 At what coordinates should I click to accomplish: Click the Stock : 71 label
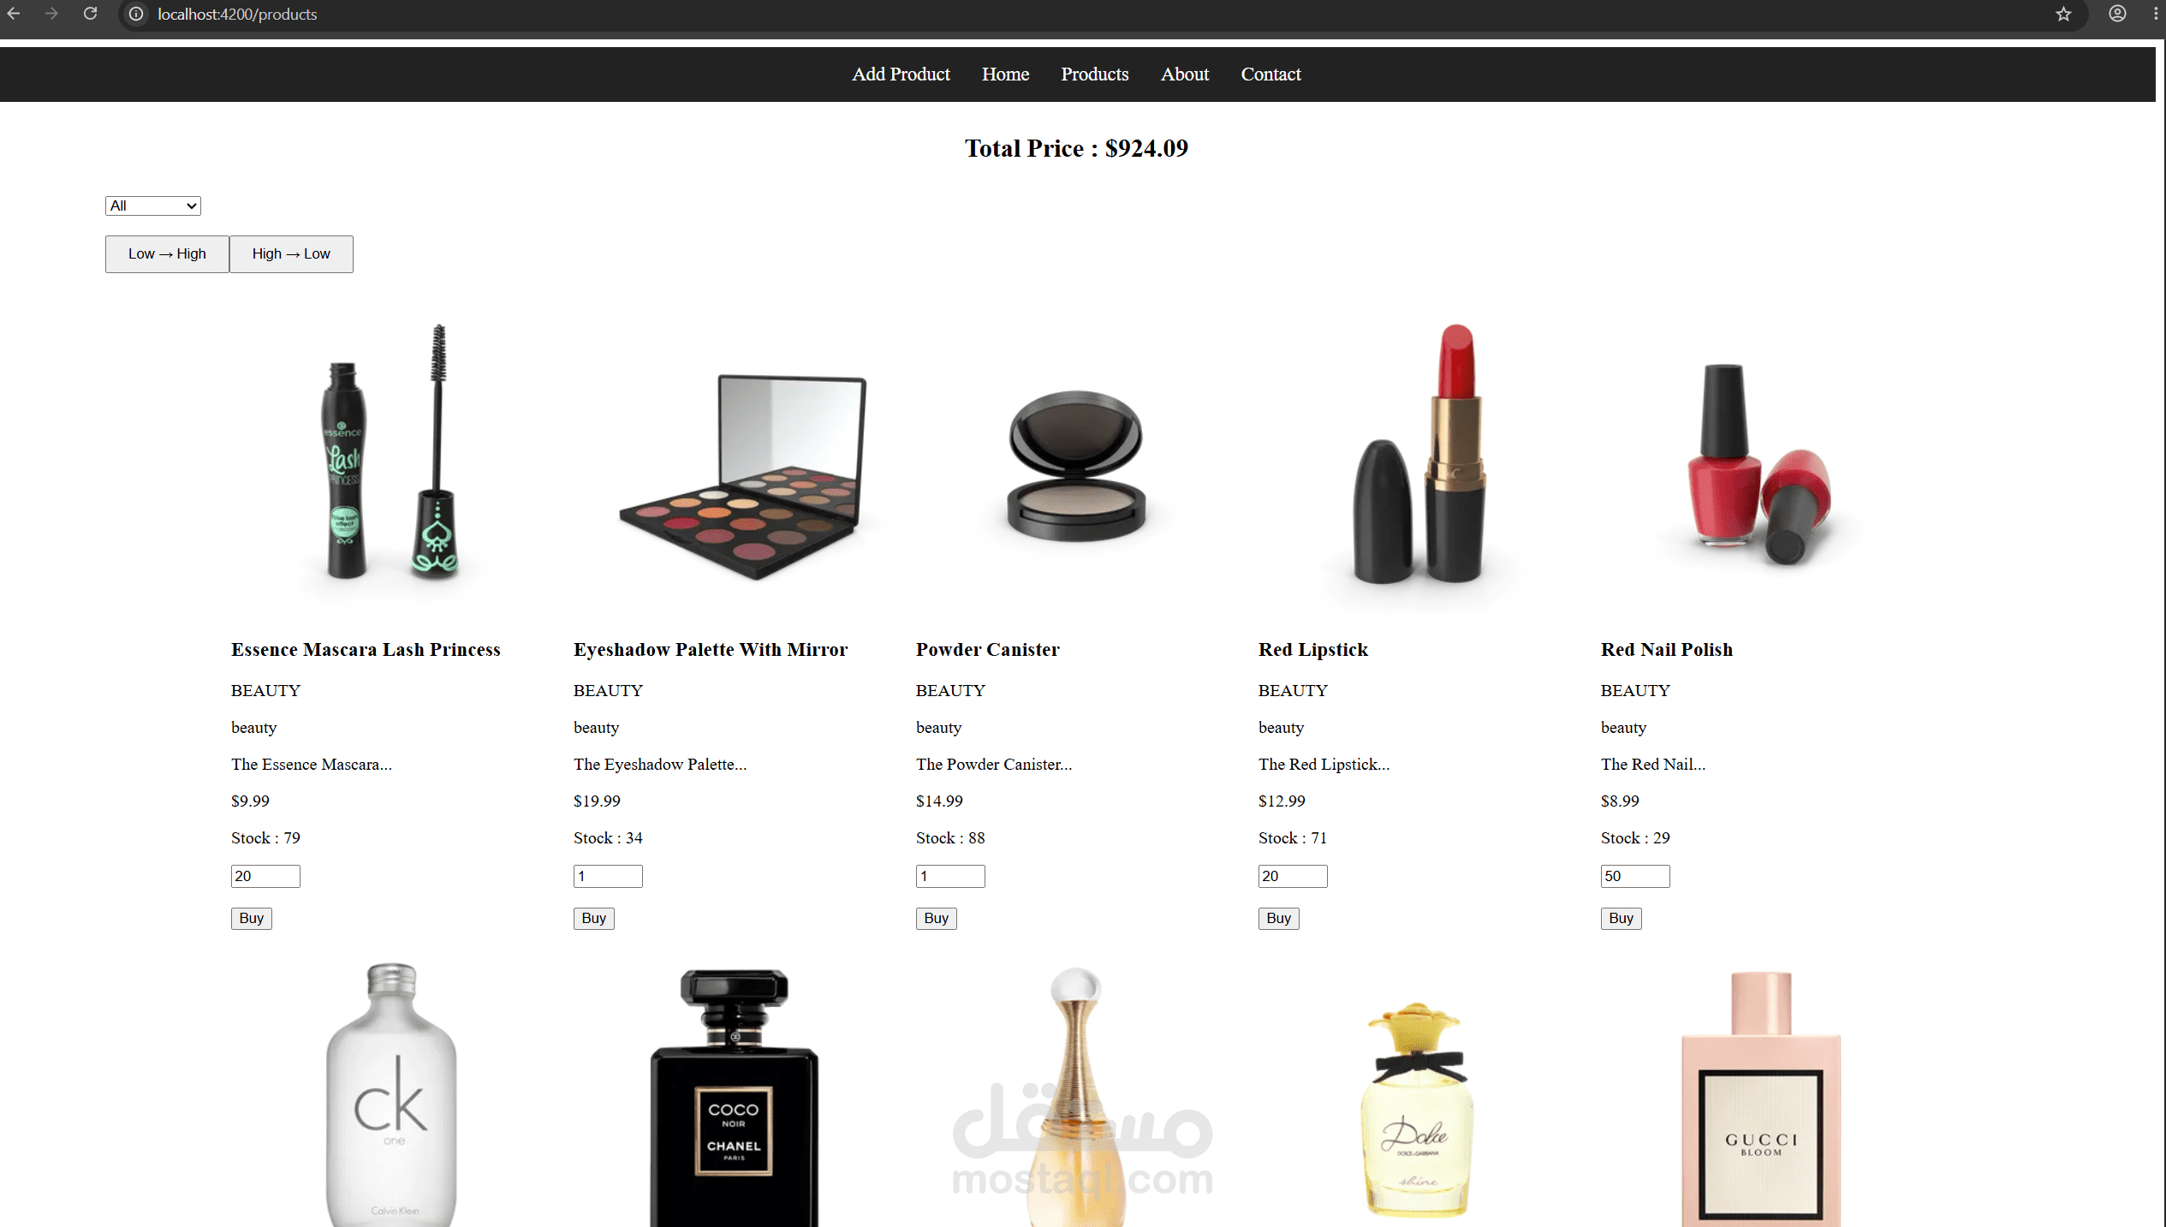pos(1293,838)
